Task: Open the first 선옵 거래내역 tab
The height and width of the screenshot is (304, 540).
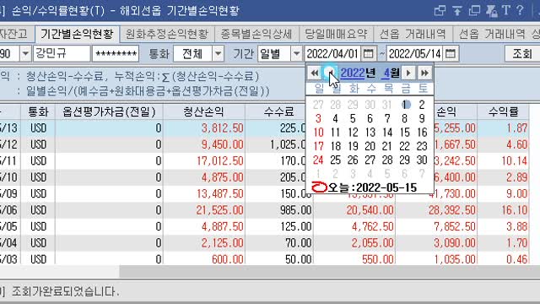Action: pyautogui.click(x=413, y=34)
